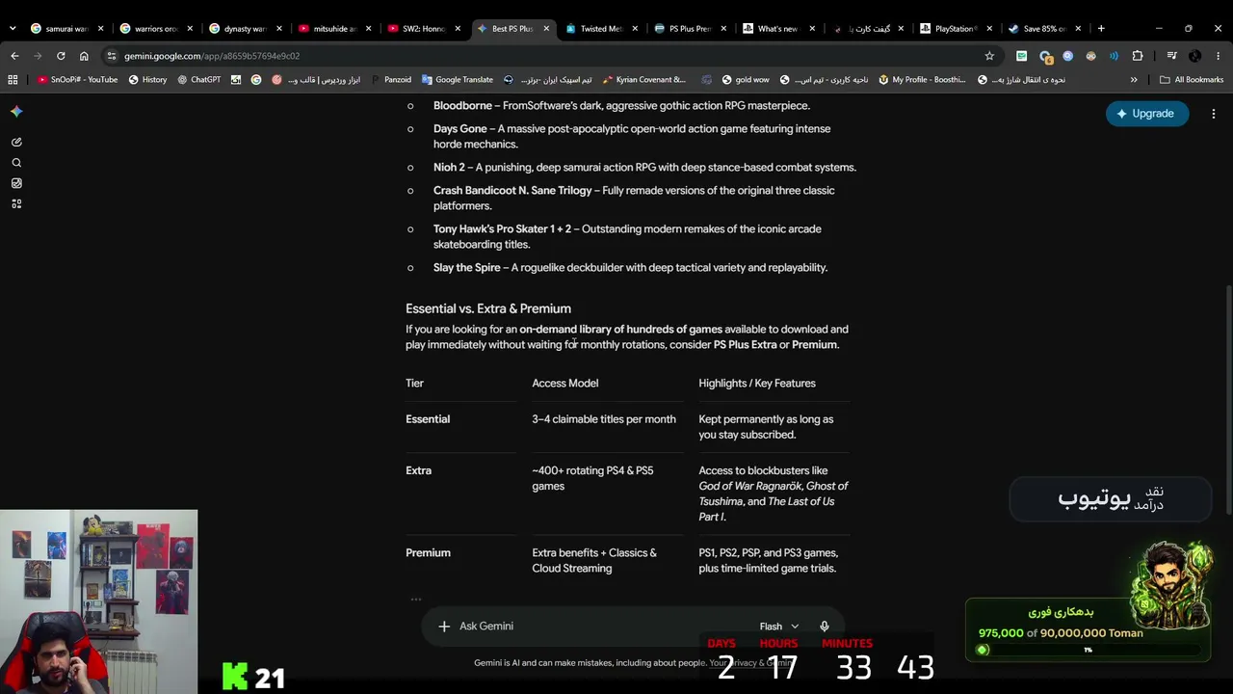Start a new chat with pencil icon
This screenshot has height=694, width=1233.
click(x=16, y=142)
